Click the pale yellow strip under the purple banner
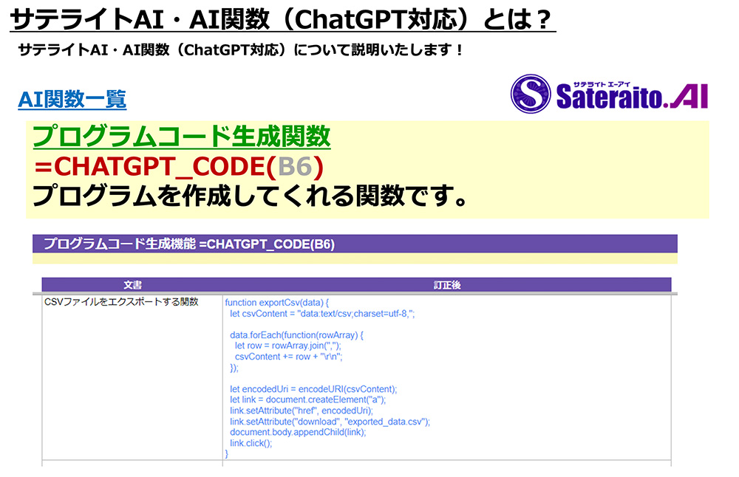Screen dimensions: 739x477 point(355,259)
